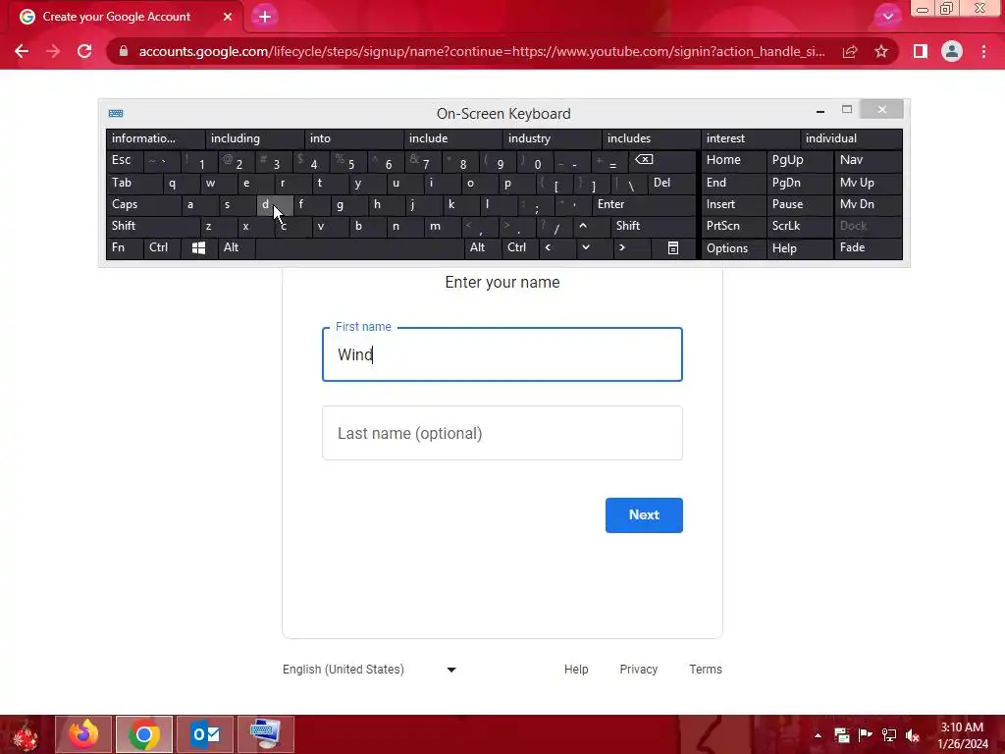
Task: Open the Help link in footer
Action: pos(575,670)
